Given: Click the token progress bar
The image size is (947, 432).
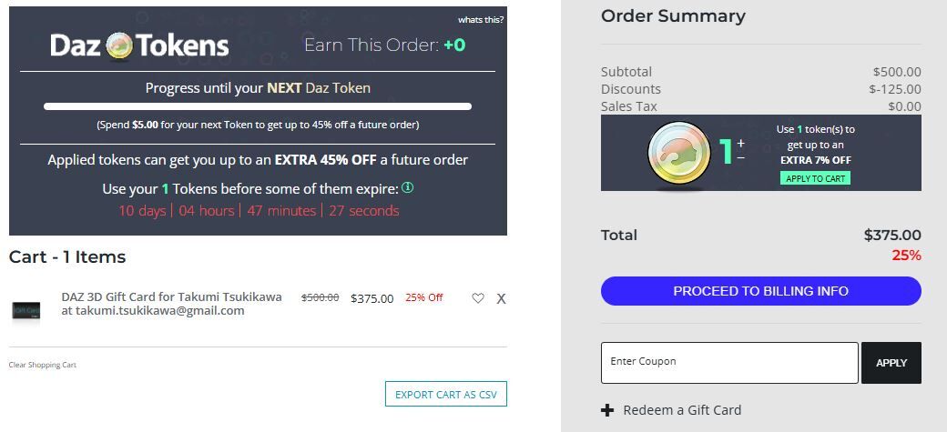Looking at the screenshot, I should (258, 106).
